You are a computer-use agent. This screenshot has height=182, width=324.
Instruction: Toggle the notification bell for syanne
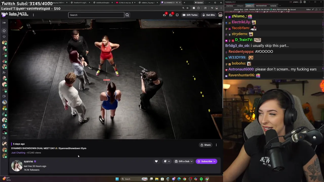click(x=165, y=161)
